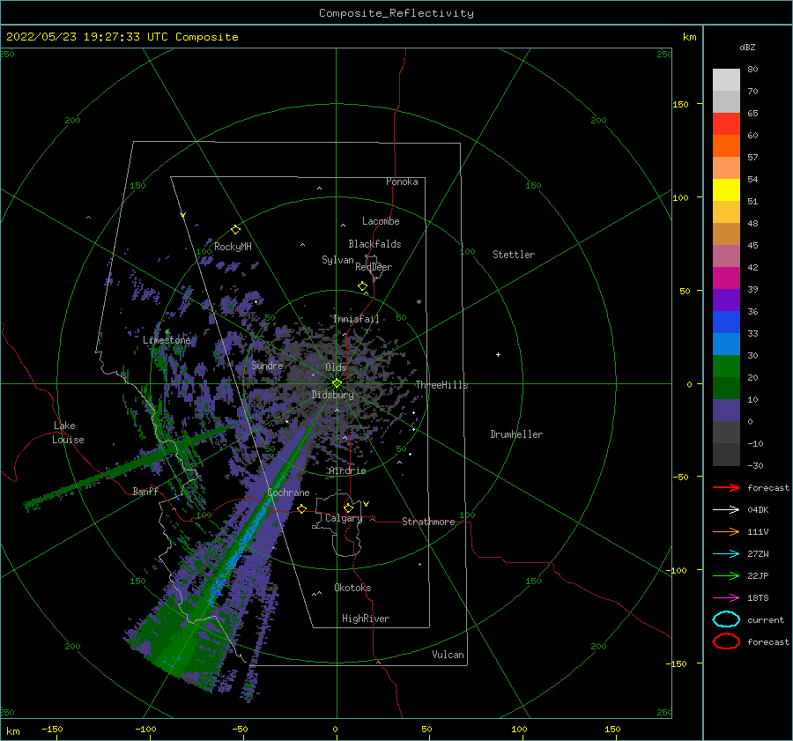Click the radar site diamond below Olds
Viewport: 793px width, 741px height.
(x=337, y=383)
